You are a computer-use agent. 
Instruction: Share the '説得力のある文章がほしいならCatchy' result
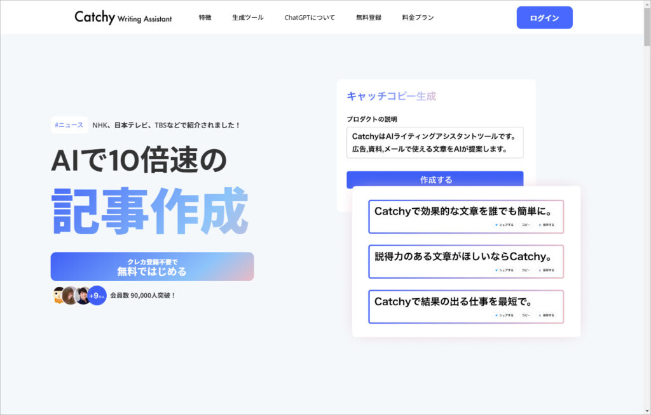(504, 270)
